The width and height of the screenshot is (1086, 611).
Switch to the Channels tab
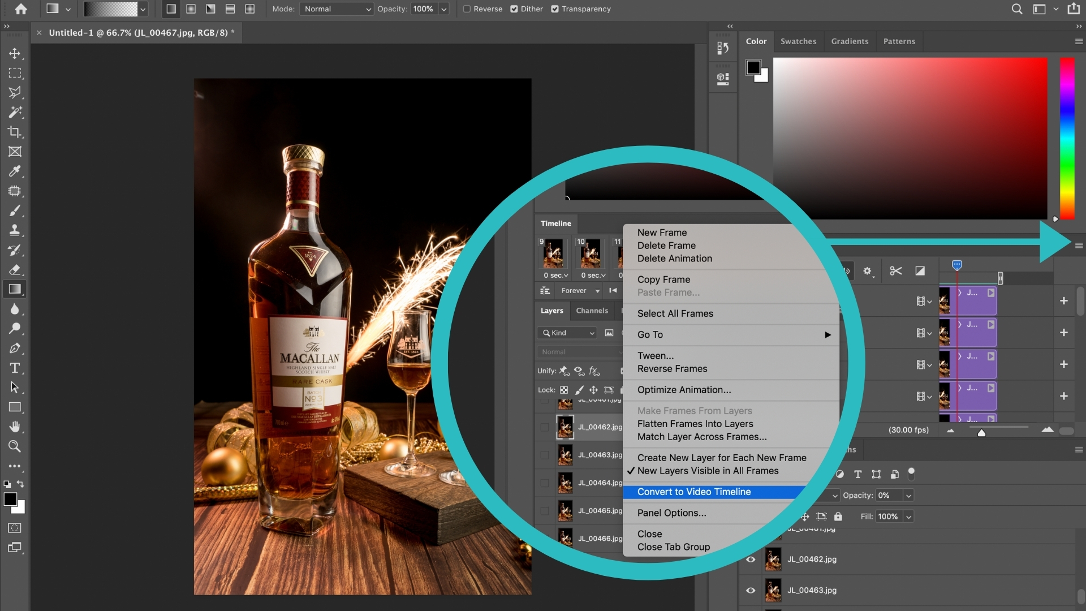[592, 311]
